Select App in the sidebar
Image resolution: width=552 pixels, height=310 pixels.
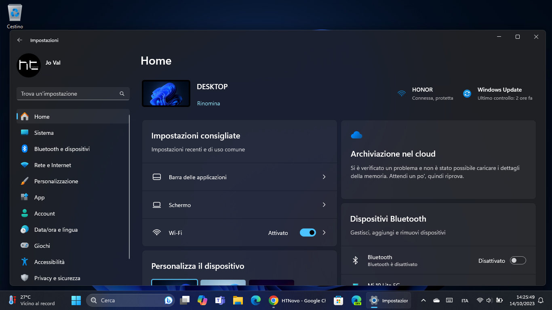(x=73, y=197)
